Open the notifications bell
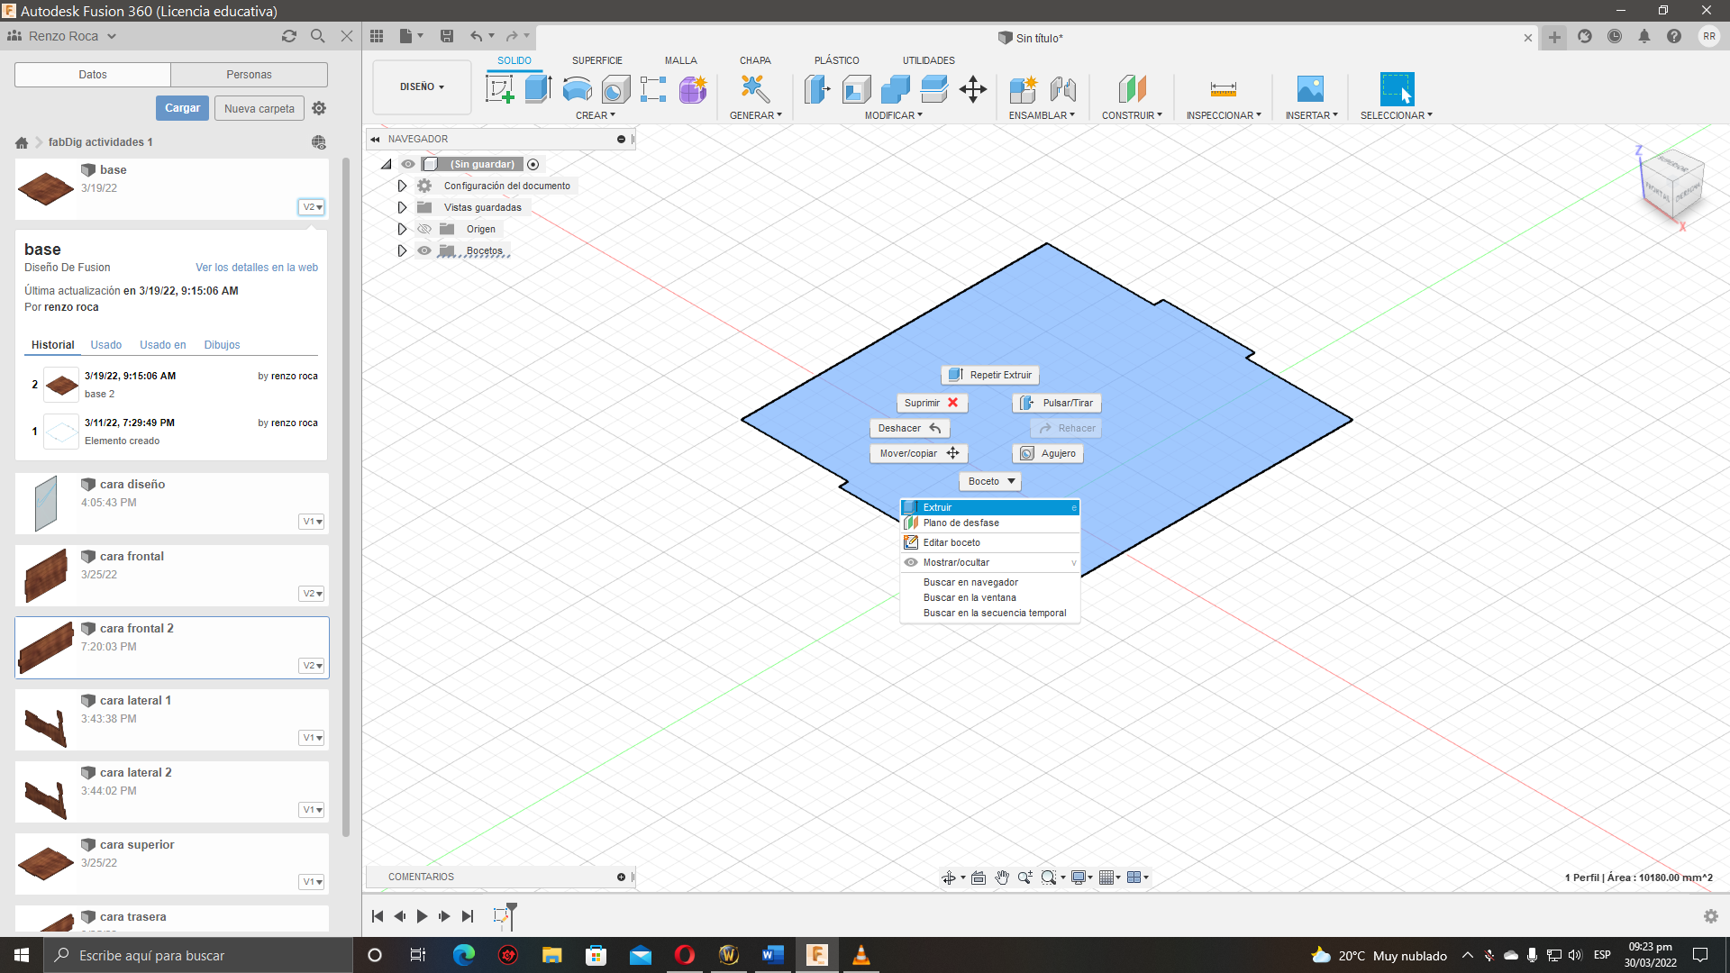The height and width of the screenshot is (973, 1730). coord(1644,37)
